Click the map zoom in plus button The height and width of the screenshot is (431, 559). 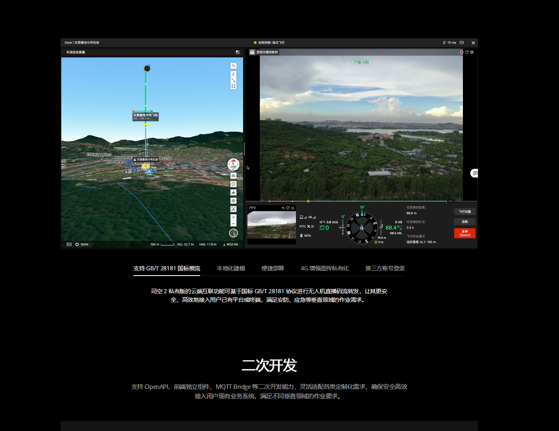tap(233, 218)
